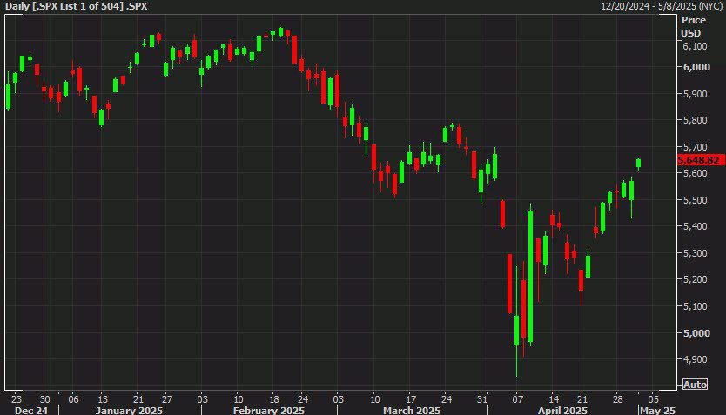Click the date tick labeled 31
The width and height of the screenshot is (726, 415).
click(x=482, y=399)
